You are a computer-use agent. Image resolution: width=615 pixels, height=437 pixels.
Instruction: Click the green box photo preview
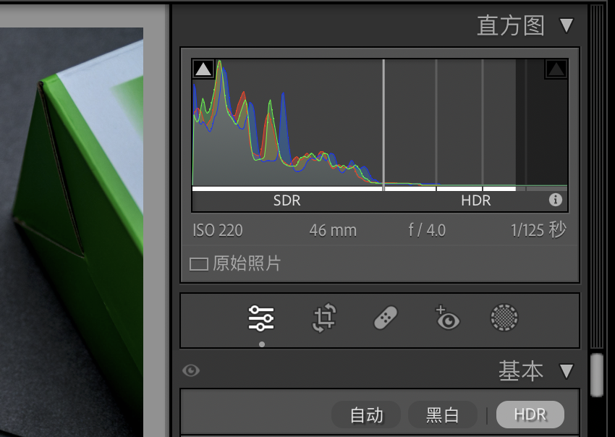tap(72, 232)
